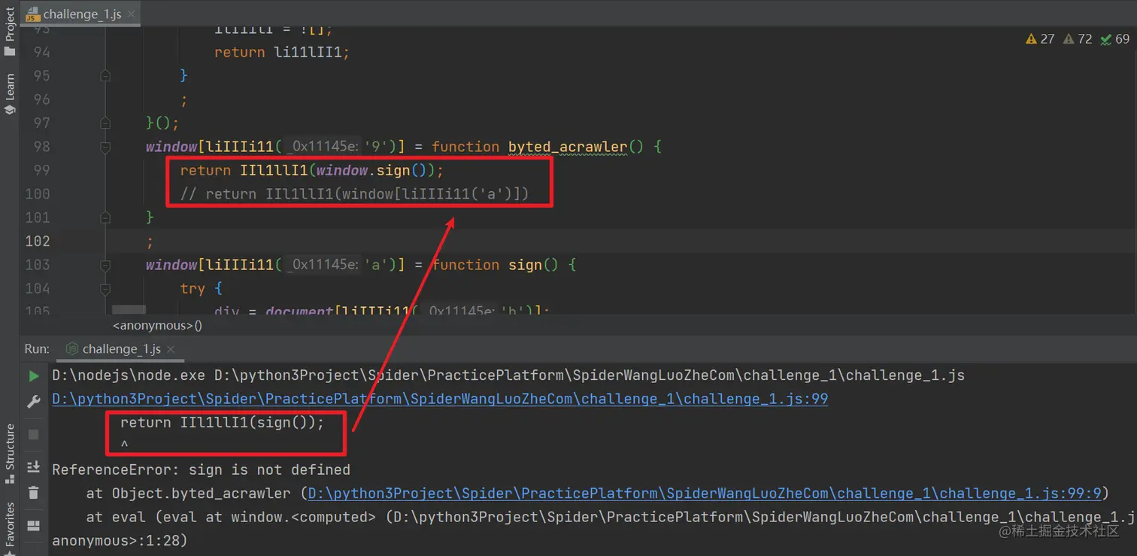Screen dimensions: 1137x556
Task: Click the 'D:\nodejs\node.exe' command line in console
Action: click(508, 375)
